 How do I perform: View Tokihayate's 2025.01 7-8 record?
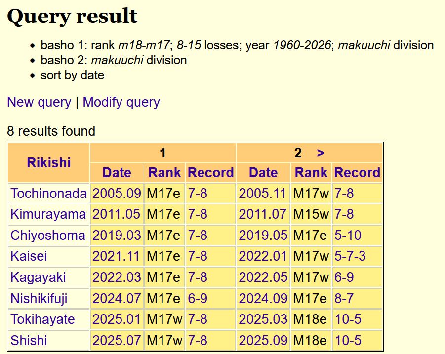[x=198, y=319]
